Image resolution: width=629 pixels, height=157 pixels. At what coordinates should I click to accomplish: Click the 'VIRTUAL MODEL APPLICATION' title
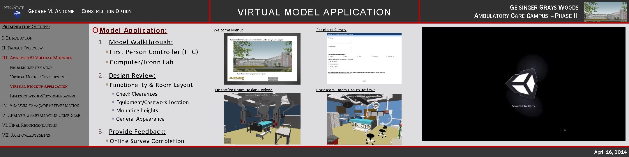click(314, 12)
